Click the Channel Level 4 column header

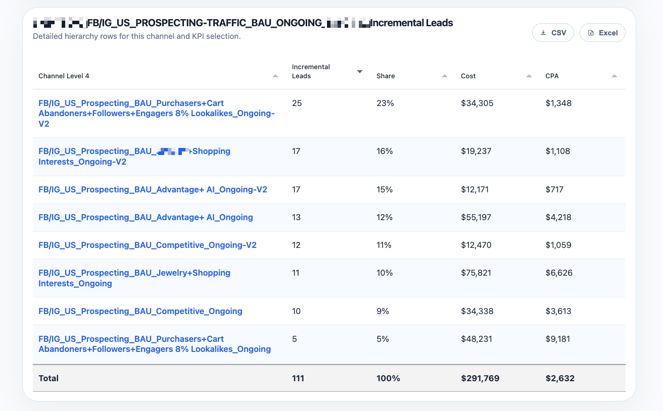point(64,76)
